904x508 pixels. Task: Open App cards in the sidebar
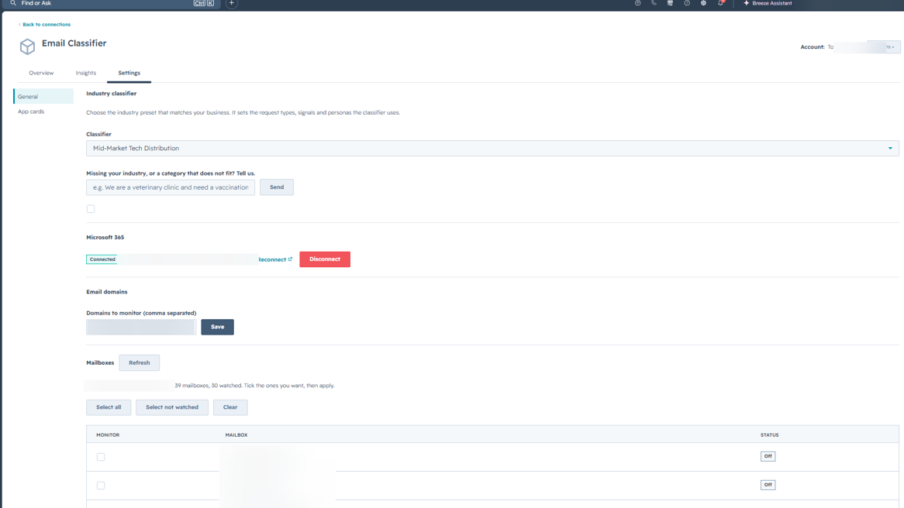pyautogui.click(x=31, y=112)
